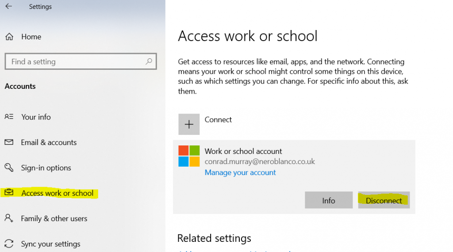Click the Family & other users icon
Image resolution: width=453 pixels, height=252 pixels.
[x=9, y=218]
